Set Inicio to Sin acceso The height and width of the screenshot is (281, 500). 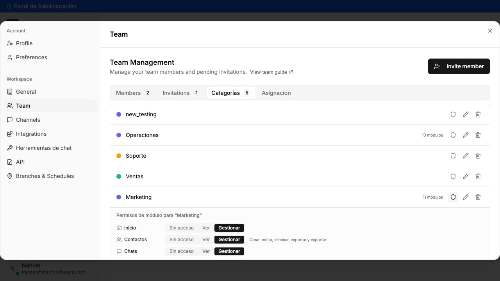(x=182, y=228)
